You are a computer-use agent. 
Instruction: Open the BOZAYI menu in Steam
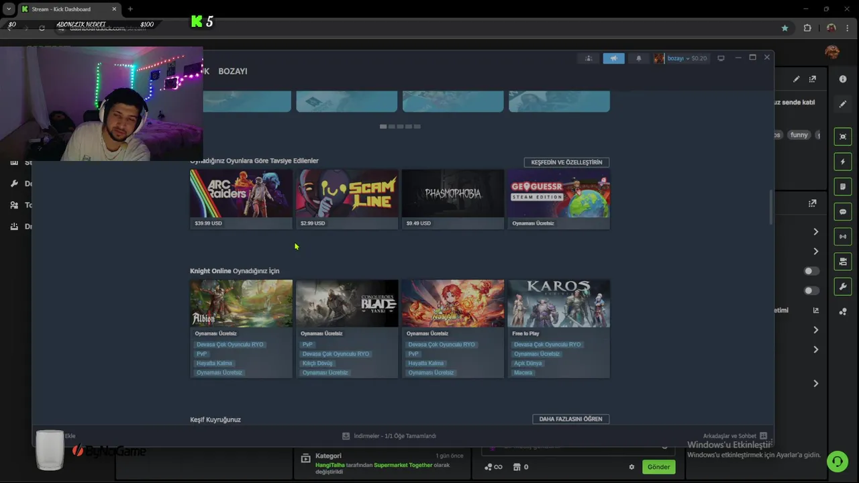[x=233, y=71]
